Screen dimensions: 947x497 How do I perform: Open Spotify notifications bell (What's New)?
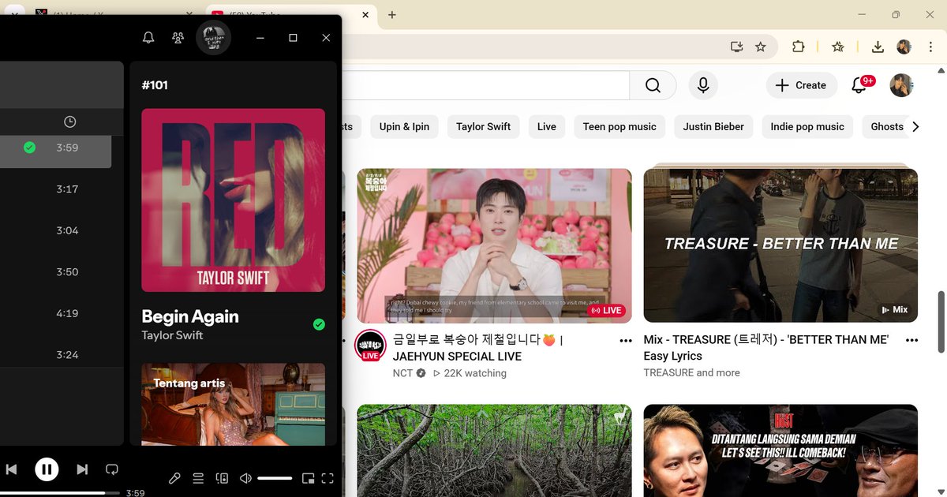[x=148, y=38]
